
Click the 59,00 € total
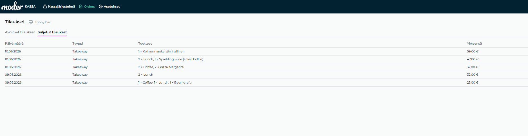pos(473,51)
